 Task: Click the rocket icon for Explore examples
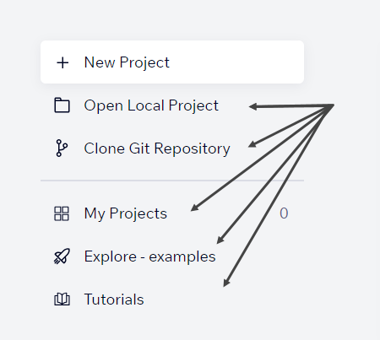[x=62, y=256]
